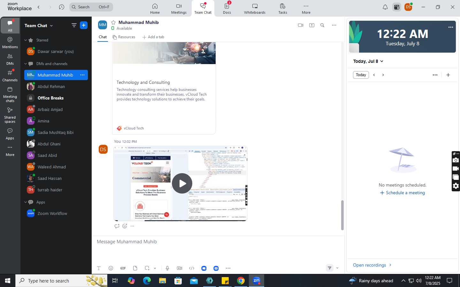Click the blue plus new chat button
This screenshot has width=460, height=287.
(84, 25)
